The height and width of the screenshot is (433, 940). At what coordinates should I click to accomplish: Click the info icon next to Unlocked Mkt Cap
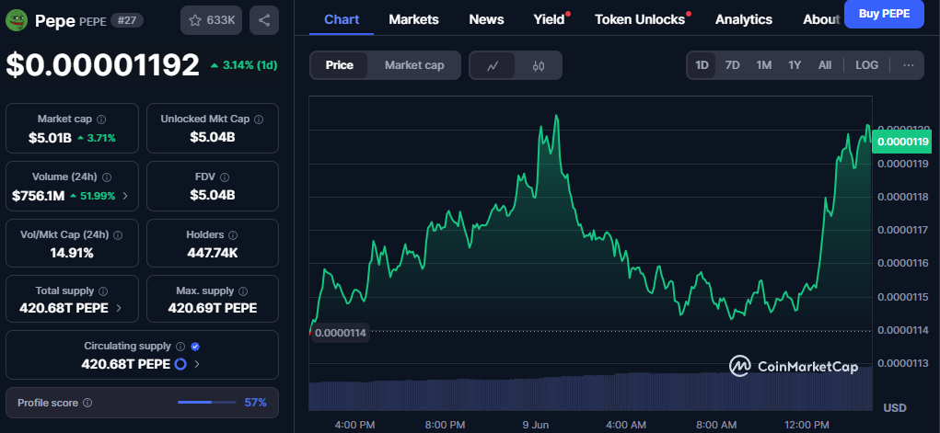259,120
